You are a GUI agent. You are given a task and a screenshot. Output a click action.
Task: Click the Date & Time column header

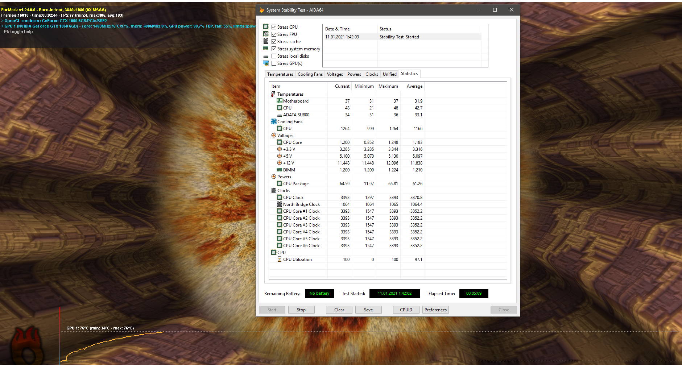coord(350,29)
